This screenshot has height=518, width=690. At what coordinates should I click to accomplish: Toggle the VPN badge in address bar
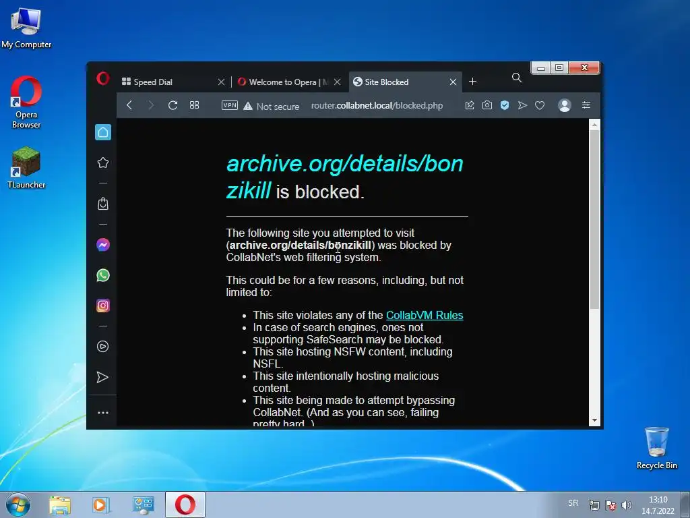230,105
